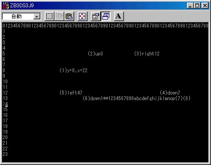211x165 pixels.
Task: Click the (2)up3 console text
Action: coord(95,54)
